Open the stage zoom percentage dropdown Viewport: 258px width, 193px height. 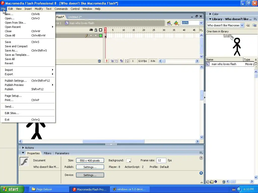pyautogui.click(x=201, y=23)
